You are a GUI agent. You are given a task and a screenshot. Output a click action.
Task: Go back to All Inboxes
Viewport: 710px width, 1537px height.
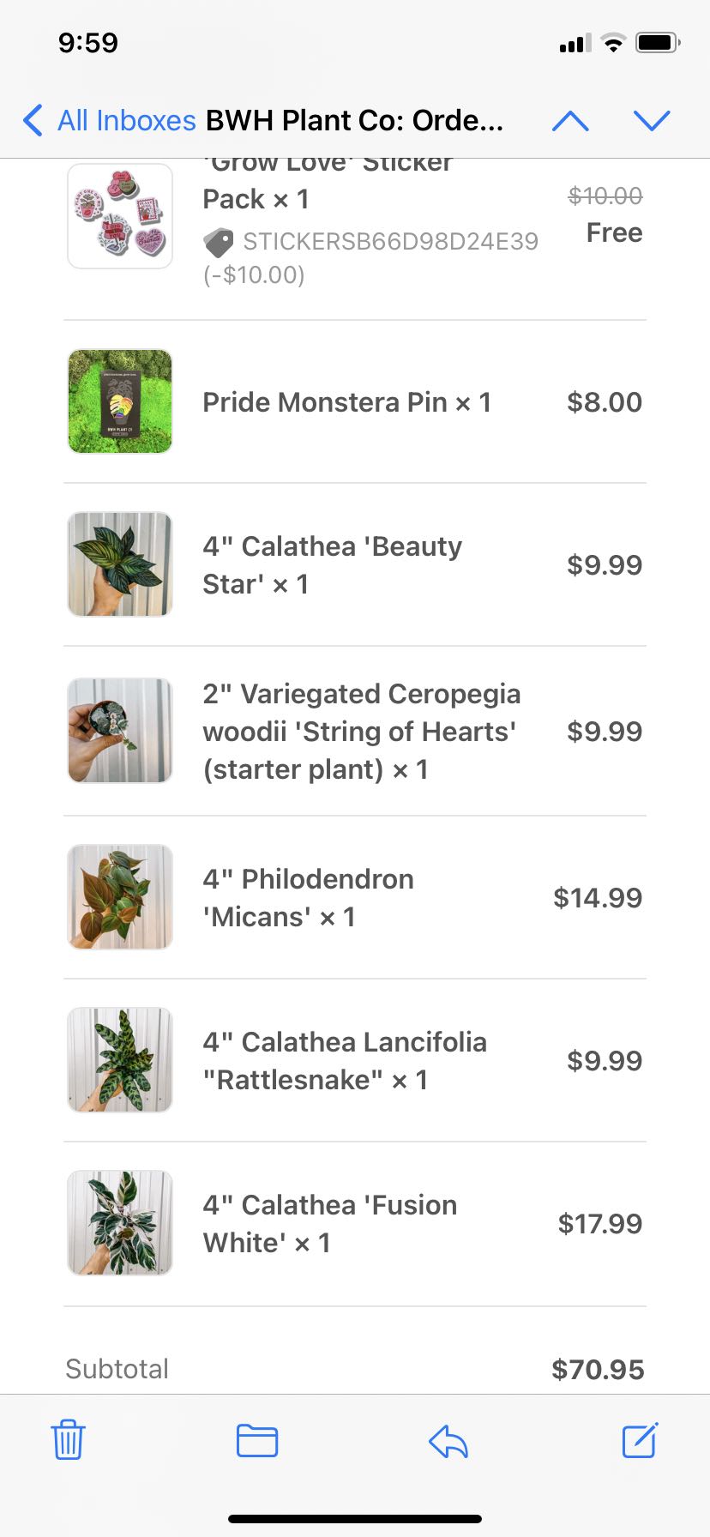(110, 121)
